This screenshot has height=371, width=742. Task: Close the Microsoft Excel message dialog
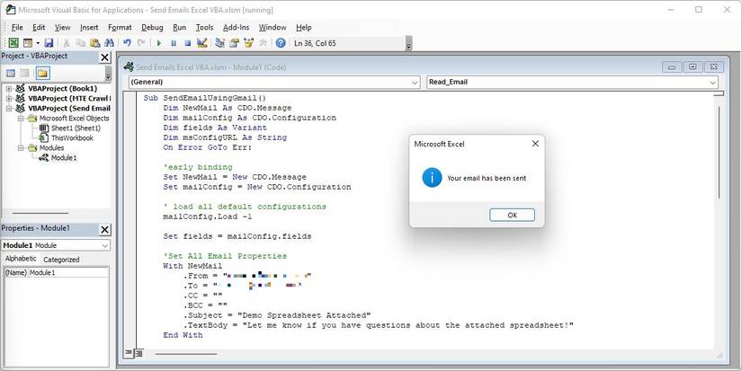535,144
